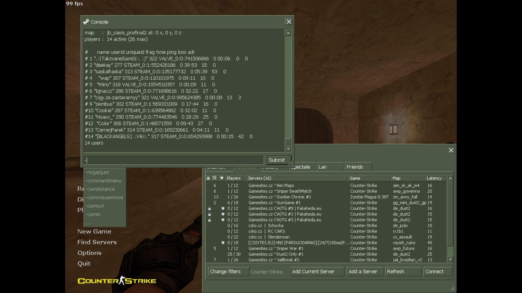This screenshot has height=293, width=522.
Task: Click VAC shield icon on CSSYTES.EU HNS row
Action: [x=223, y=243]
